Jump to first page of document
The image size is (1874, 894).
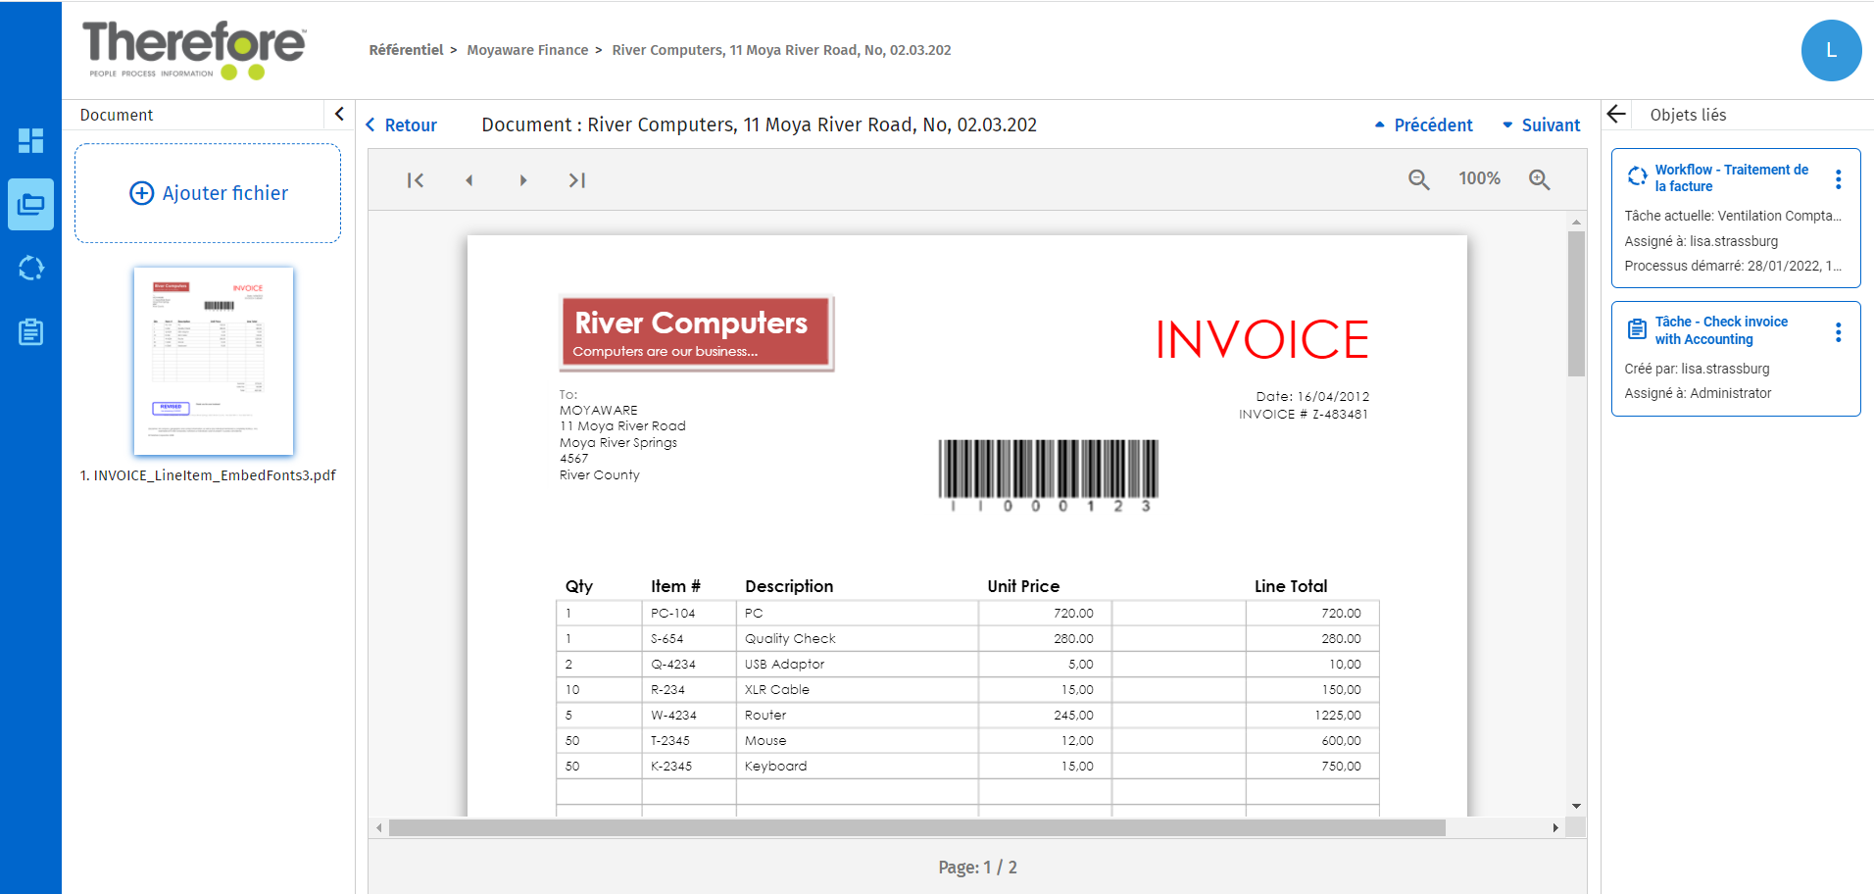click(416, 180)
